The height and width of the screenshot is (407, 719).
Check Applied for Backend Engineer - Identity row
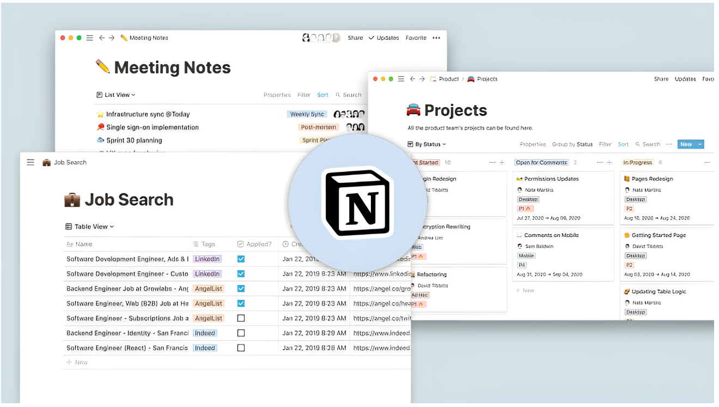(x=241, y=333)
